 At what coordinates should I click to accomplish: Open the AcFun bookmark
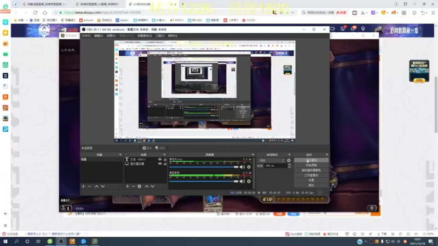87,20
